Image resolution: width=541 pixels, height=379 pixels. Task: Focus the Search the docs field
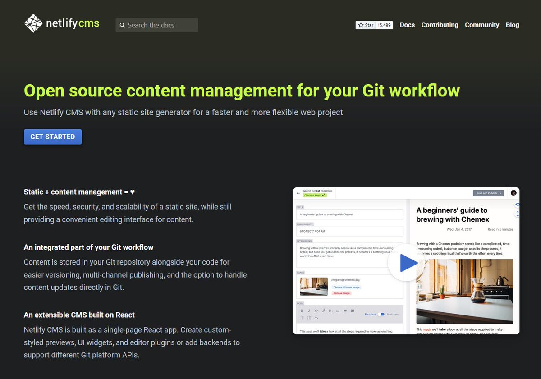(157, 25)
